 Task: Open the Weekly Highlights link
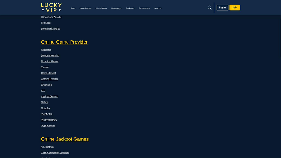pos(50,29)
